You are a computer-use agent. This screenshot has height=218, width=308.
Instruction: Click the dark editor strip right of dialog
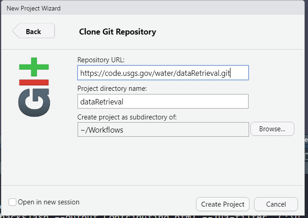click(306, 150)
